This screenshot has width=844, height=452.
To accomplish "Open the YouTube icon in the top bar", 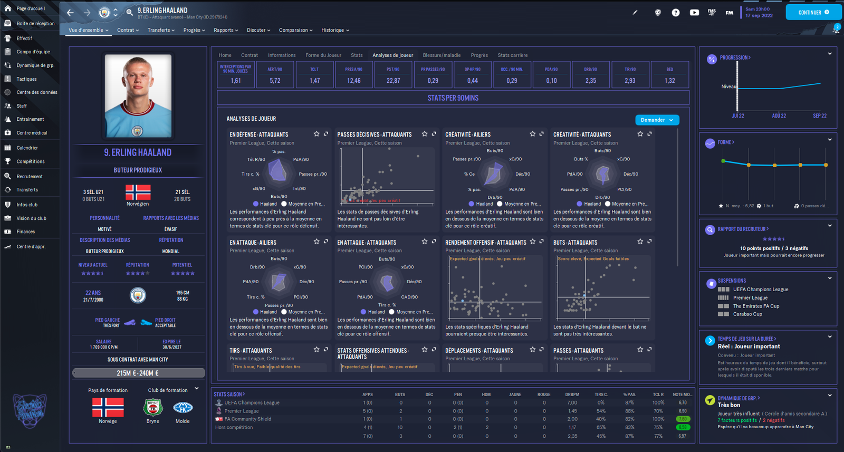I will click(x=694, y=13).
